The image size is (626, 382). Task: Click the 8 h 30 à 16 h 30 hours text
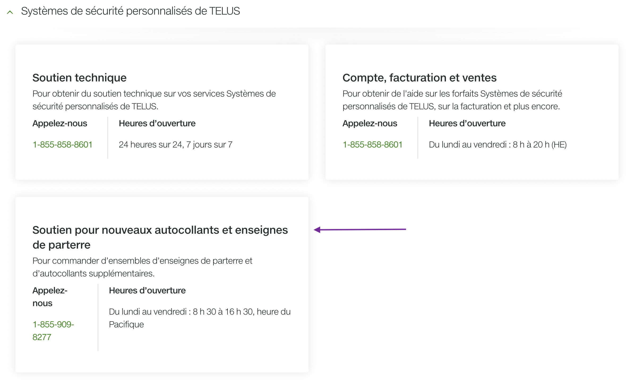tap(200, 318)
